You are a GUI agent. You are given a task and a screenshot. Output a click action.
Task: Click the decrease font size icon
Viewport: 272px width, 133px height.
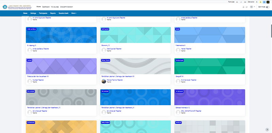point(237,2)
